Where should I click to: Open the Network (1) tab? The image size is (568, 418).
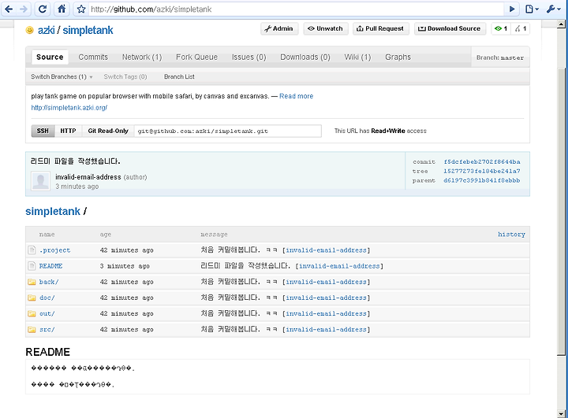click(142, 57)
